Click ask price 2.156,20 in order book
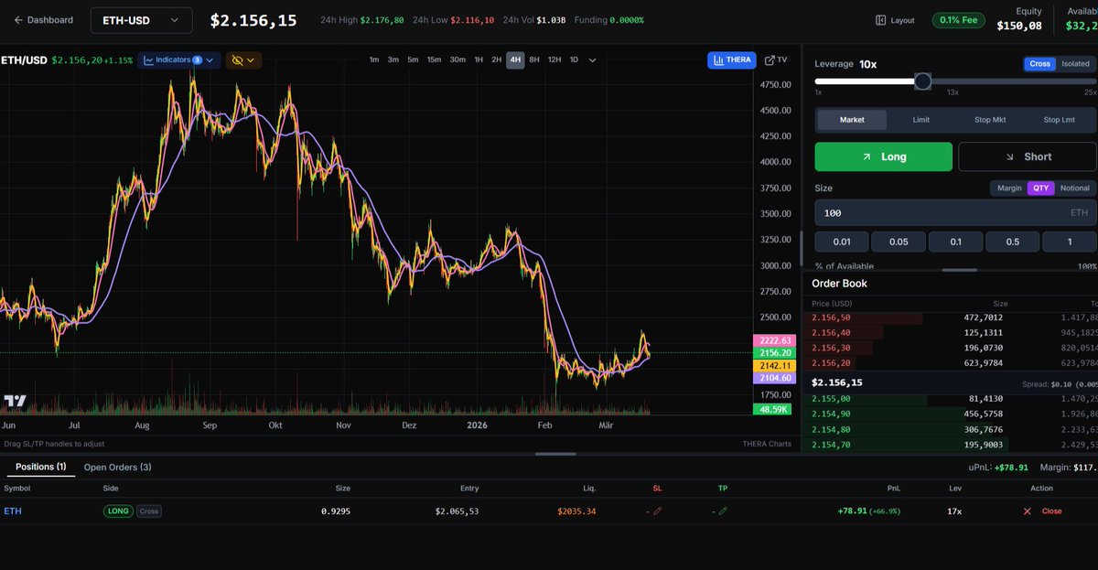Image resolution: width=1098 pixels, height=570 pixels. tap(831, 363)
